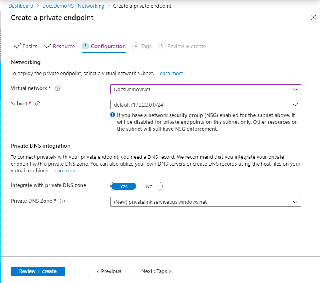Close the Create a private endpoint pane
The width and height of the screenshot is (320, 283).
coord(313,18)
